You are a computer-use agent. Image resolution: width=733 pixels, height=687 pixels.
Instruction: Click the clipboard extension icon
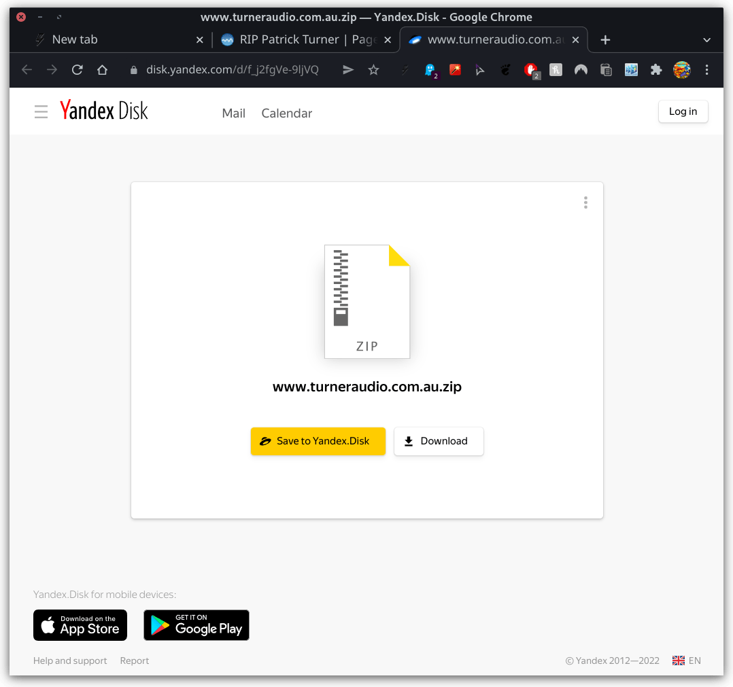(x=606, y=70)
